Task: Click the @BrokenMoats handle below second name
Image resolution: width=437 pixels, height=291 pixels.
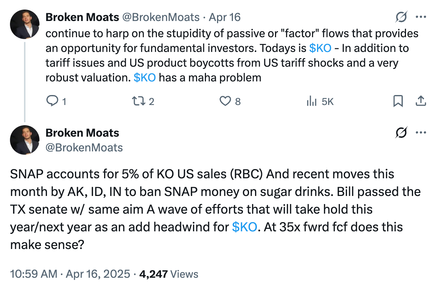Action: (x=84, y=148)
